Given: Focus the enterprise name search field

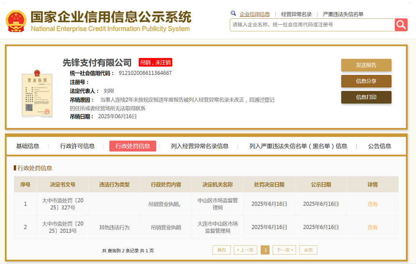Looking at the screenshot, I should point(312,25).
